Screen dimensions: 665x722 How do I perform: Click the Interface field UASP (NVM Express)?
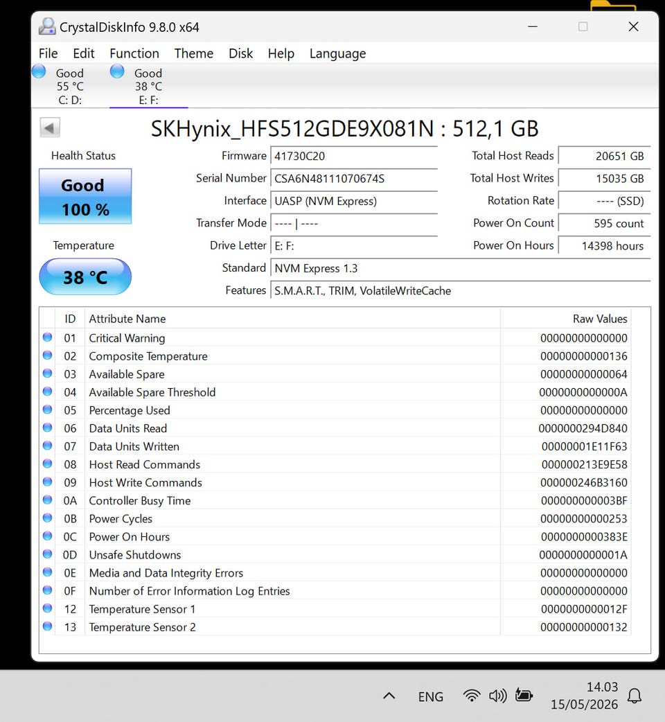click(354, 201)
